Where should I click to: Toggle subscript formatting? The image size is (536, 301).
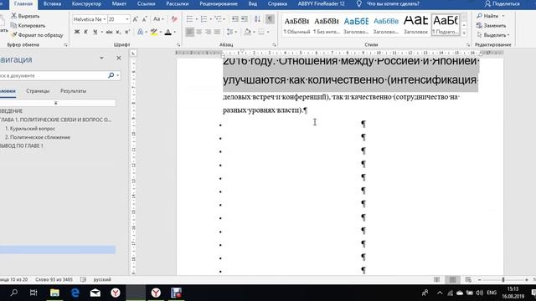pyautogui.click(x=118, y=32)
